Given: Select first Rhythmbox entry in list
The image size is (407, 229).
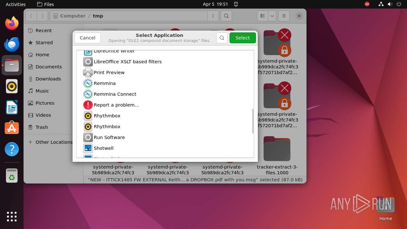Looking at the screenshot, I should point(165,116).
